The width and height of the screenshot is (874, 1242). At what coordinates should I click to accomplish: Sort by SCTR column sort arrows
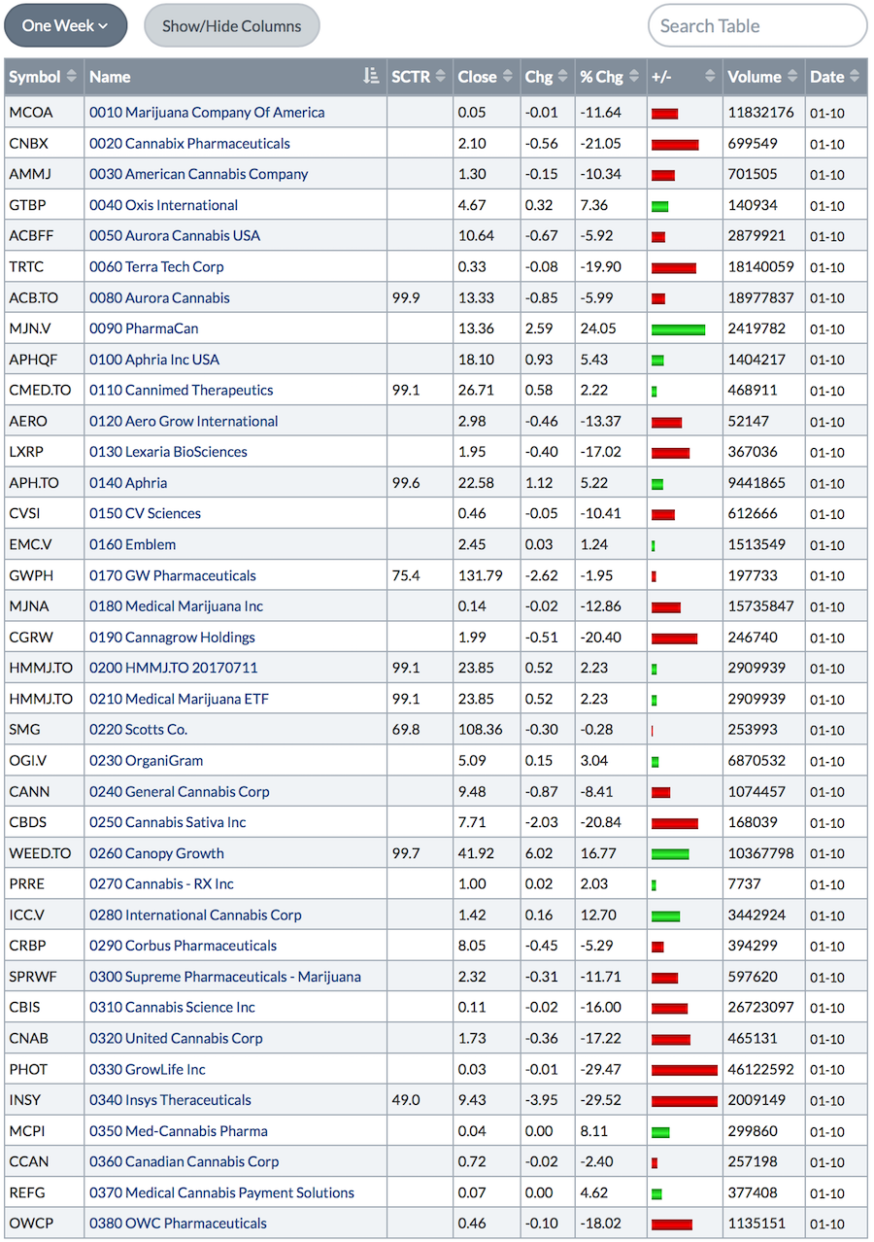[x=440, y=77]
